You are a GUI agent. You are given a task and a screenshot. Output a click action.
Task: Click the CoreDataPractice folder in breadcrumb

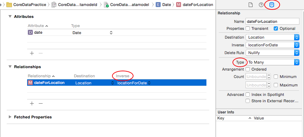(26, 5)
